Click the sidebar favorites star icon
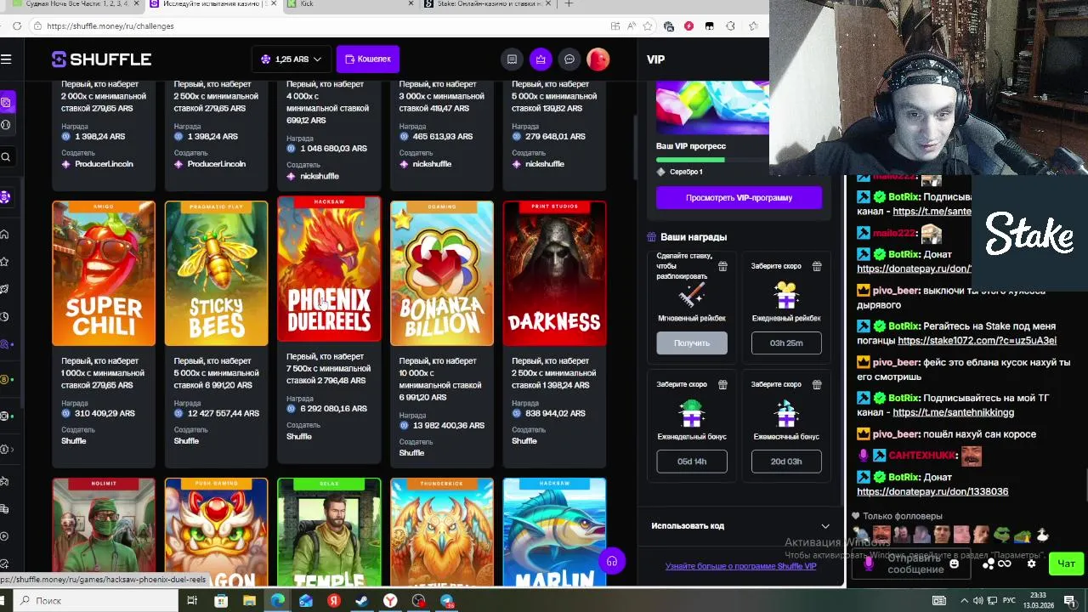The image size is (1088, 612). point(6,261)
